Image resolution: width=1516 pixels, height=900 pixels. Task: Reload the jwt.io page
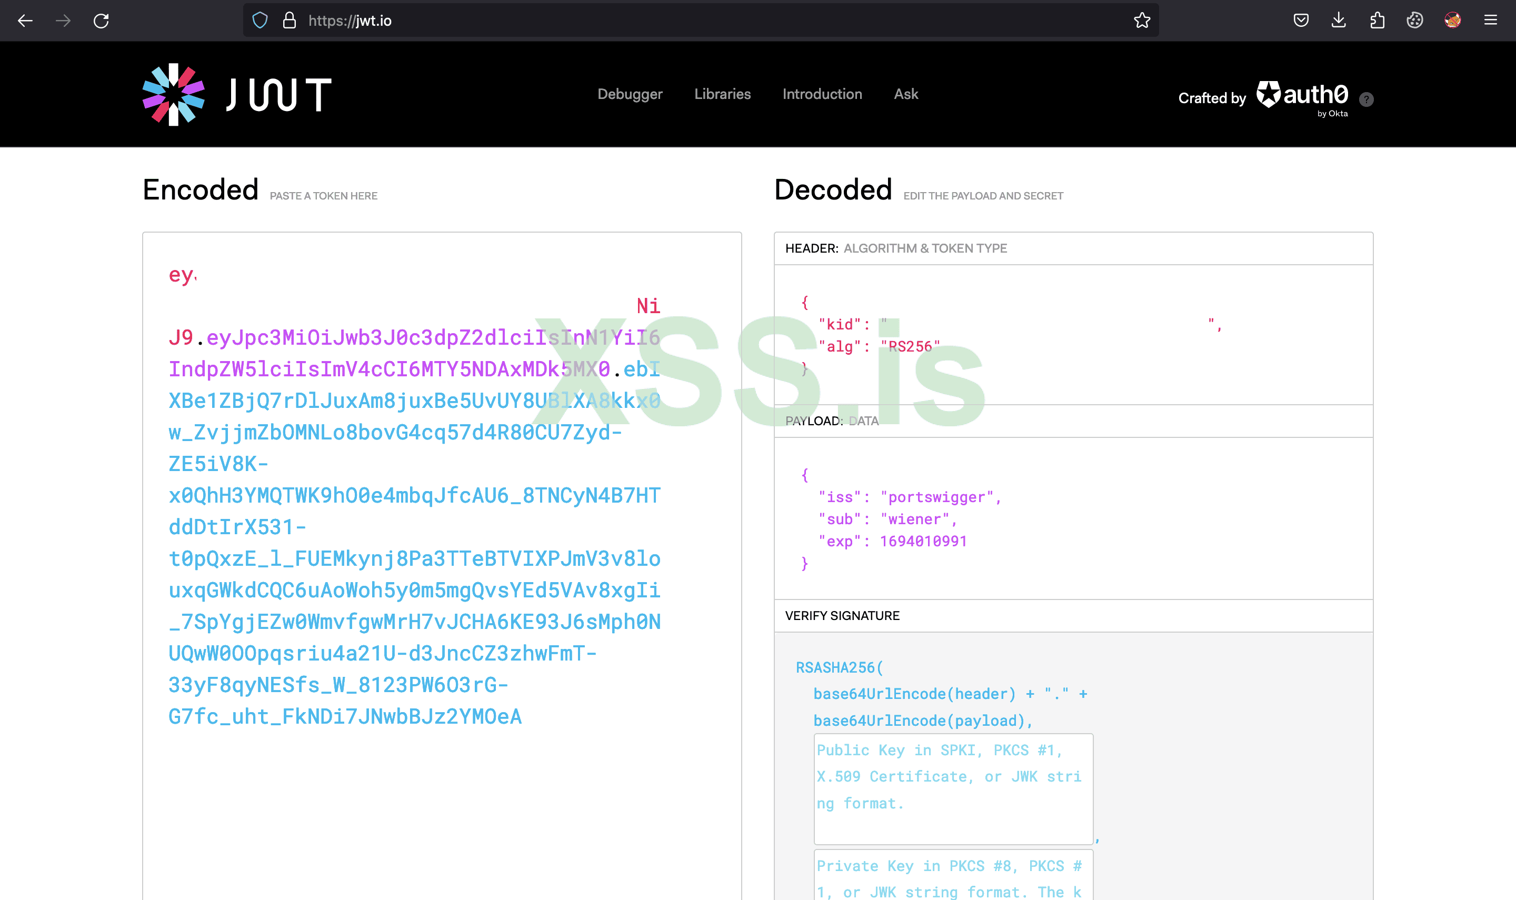click(101, 21)
